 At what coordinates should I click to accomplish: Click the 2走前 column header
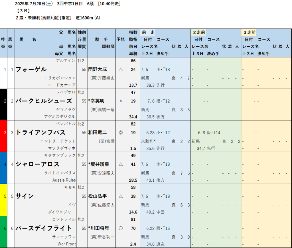click(x=199, y=33)
